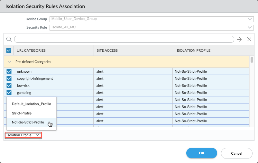Click the vertical scrollbar of the table

[252, 60]
